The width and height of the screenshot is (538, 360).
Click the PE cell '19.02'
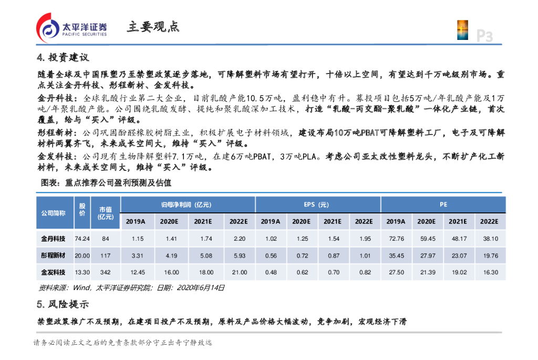(459, 272)
